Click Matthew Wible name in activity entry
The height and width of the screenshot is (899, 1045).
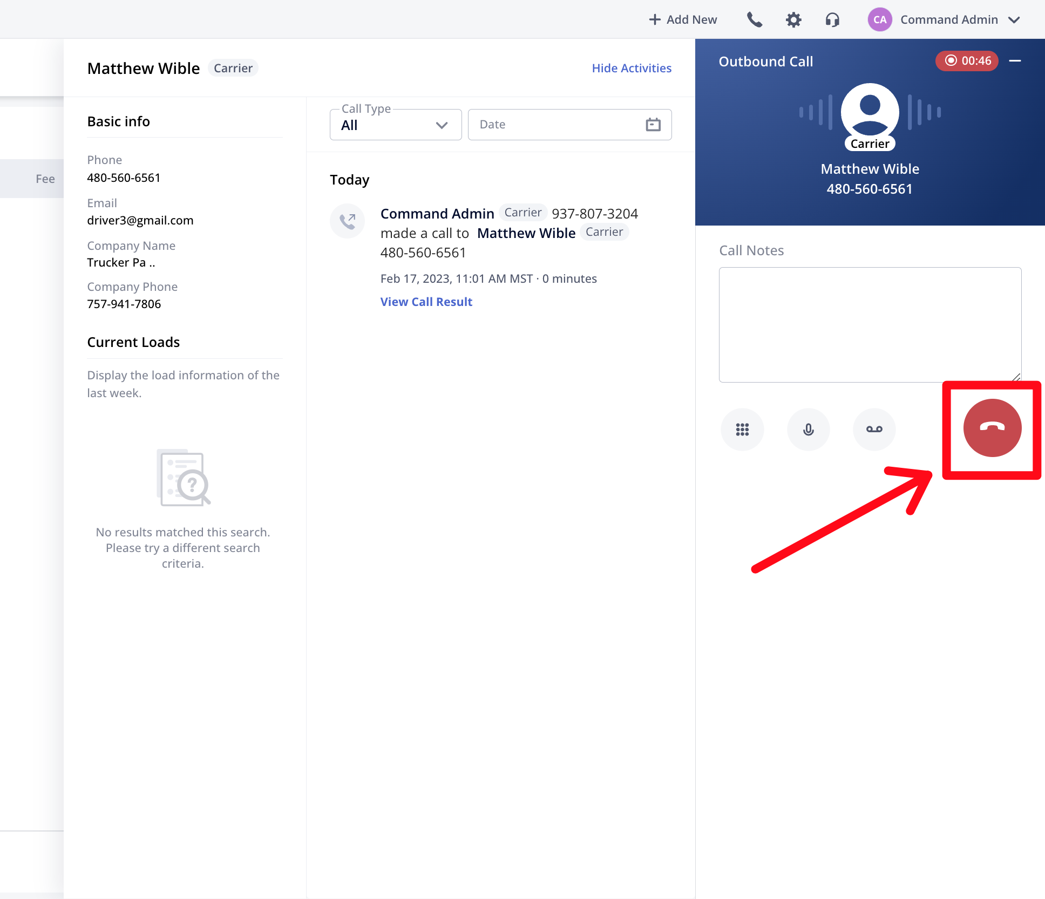pyautogui.click(x=526, y=233)
